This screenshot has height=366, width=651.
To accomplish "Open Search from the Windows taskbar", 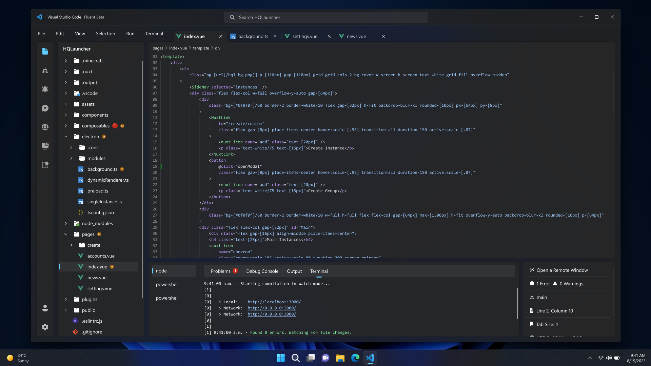I will [296, 358].
